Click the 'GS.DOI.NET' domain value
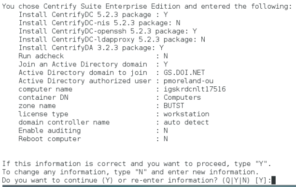This screenshot has height=187, width=296. point(184,73)
